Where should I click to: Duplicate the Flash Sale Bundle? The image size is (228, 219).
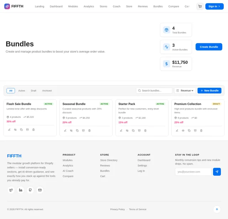coord(21,130)
